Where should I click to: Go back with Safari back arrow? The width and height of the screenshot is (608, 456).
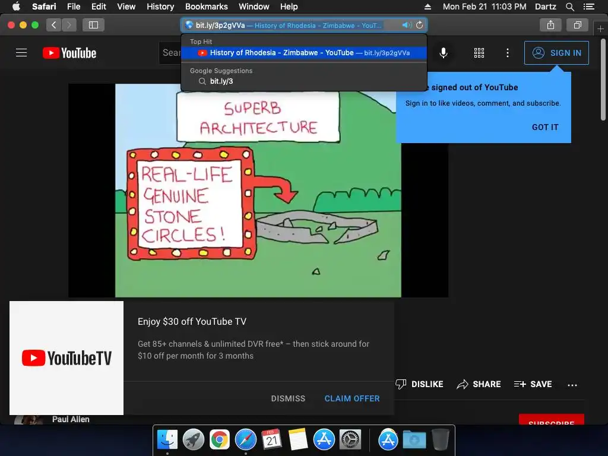54,25
